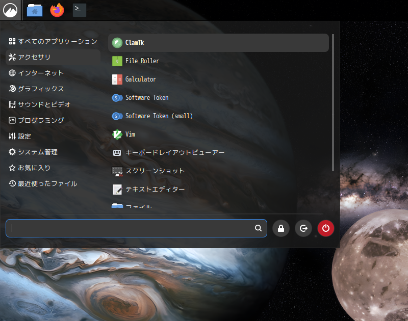Click the ClamTk application icon
Viewport: 408px width, 321px height.
coord(117,43)
